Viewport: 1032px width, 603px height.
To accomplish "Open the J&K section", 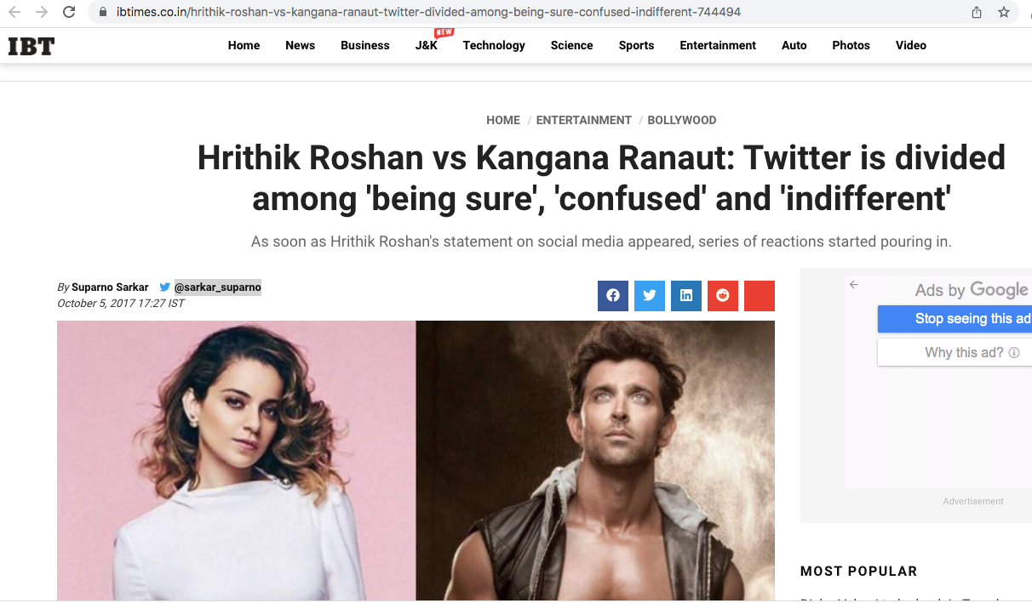I will pyautogui.click(x=427, y=45).
